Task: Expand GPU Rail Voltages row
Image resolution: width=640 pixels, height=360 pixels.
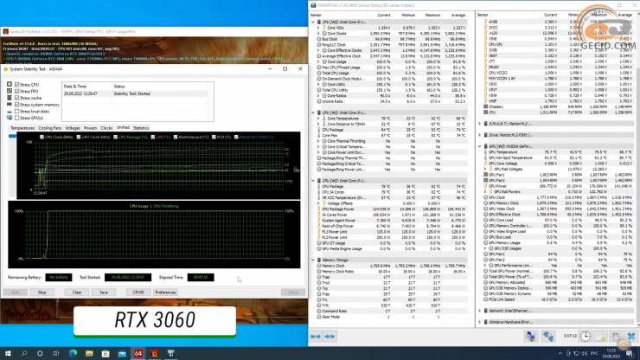Action: [485, 169]
